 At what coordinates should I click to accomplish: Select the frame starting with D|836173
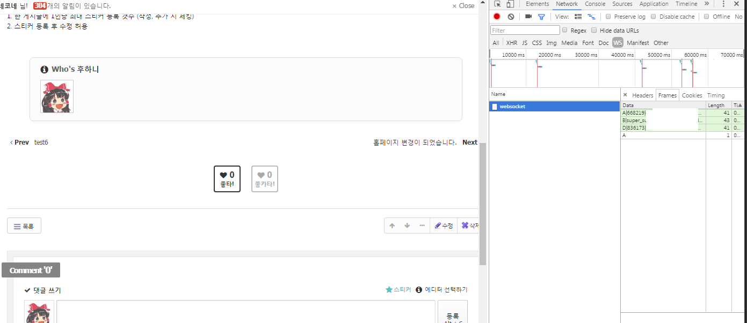(x=683, y=128)
